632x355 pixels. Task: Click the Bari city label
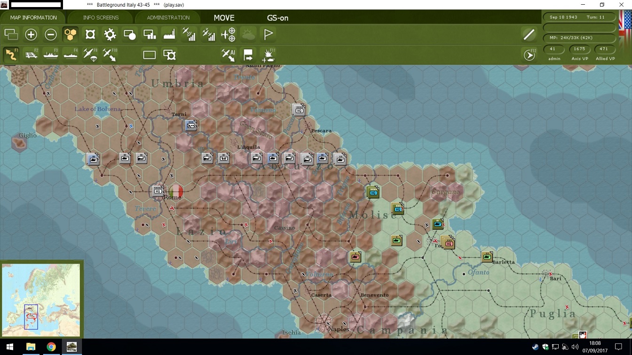[x=555, y=278]
